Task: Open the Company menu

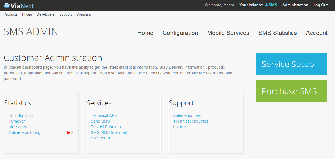Action: [x=84, y=14]
